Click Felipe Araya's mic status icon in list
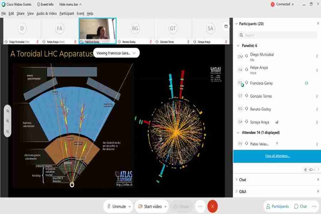This screenshot has height=214, width=321. tap(317, 71)
